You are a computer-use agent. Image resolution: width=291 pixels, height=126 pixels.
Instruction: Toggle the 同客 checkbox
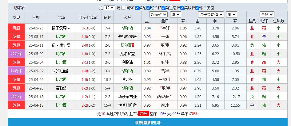(x=123, y=8)
